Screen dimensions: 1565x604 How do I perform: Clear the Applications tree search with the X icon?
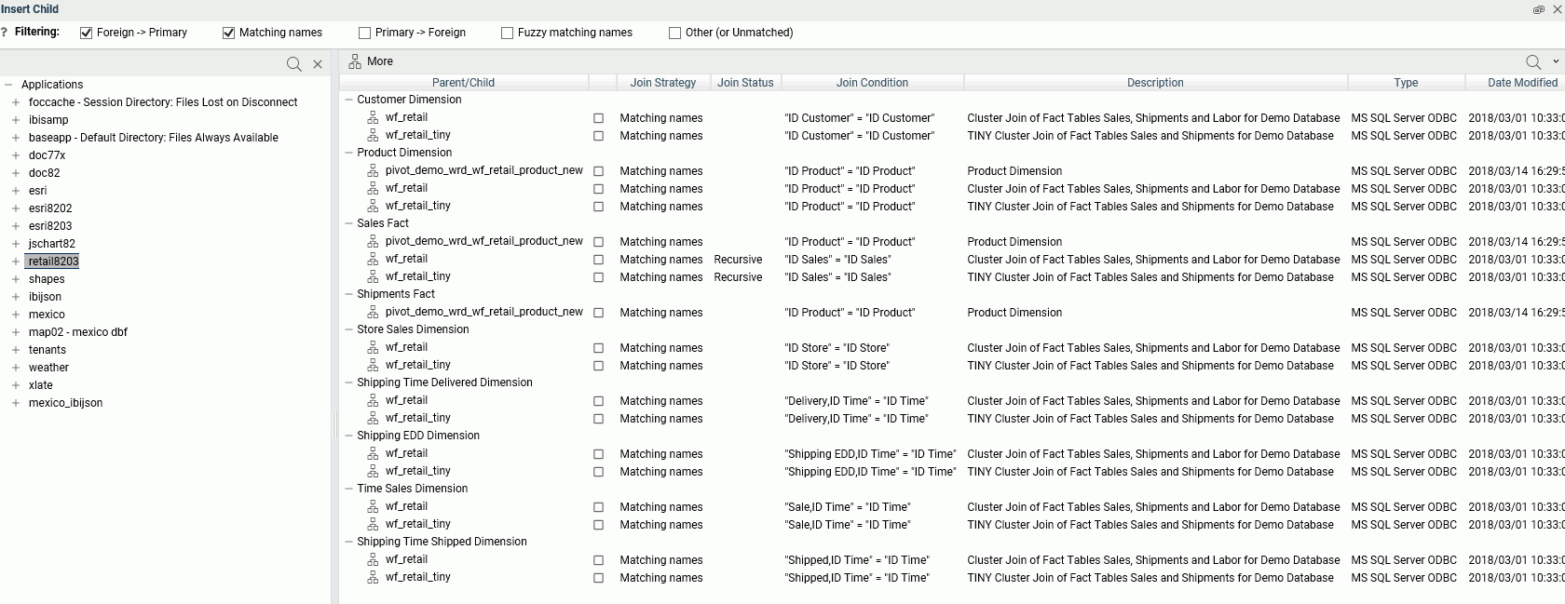(318, 64)
